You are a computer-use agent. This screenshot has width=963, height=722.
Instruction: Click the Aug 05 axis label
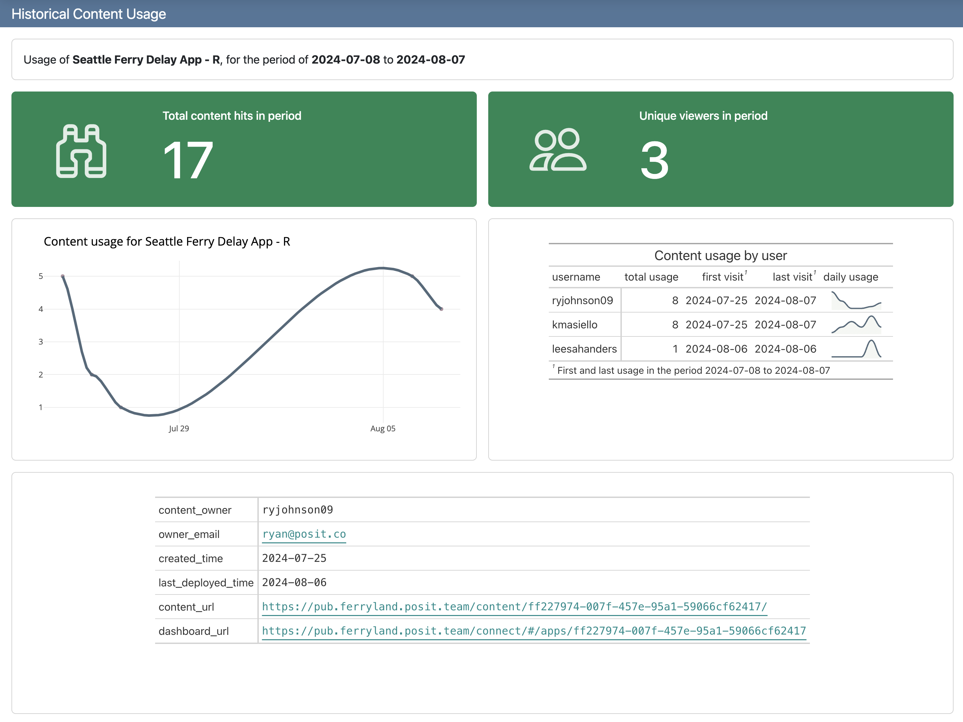(383, 428)
